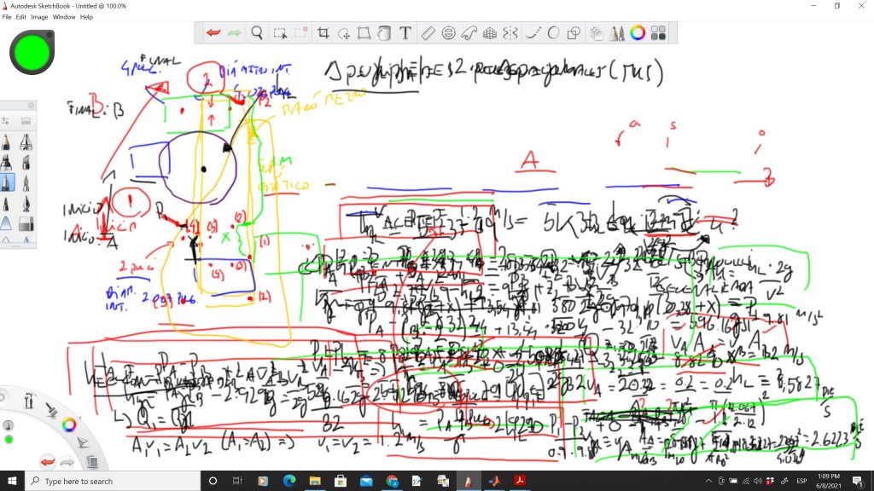874x491 pixels.
Task: Open the Brush Palette from toolbar
Action: 617,33
